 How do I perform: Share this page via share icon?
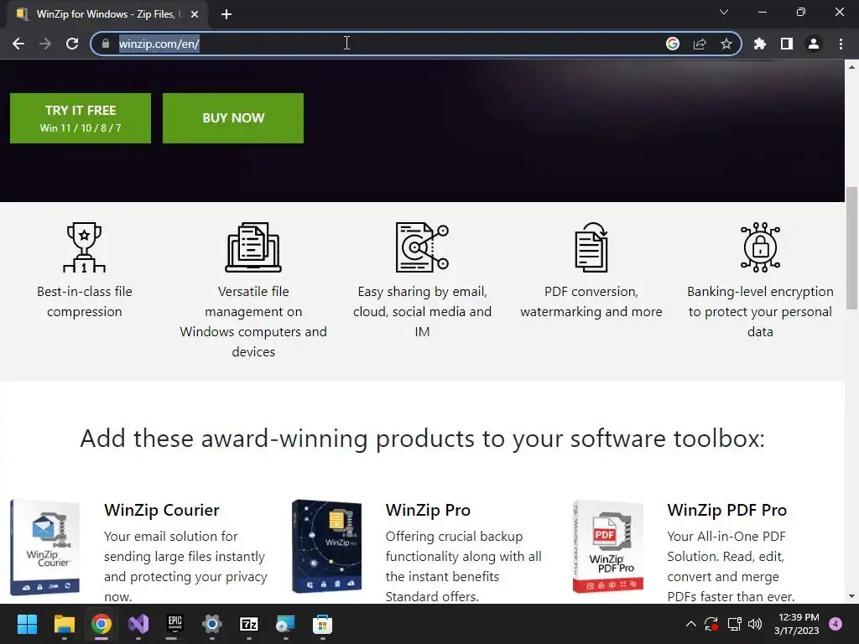(700, 44)
